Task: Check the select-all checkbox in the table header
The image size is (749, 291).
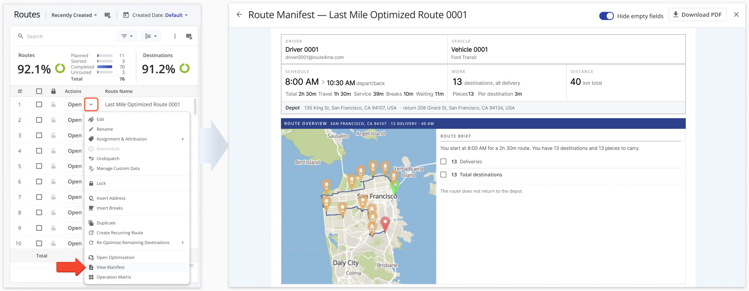Action: point(39,91)
